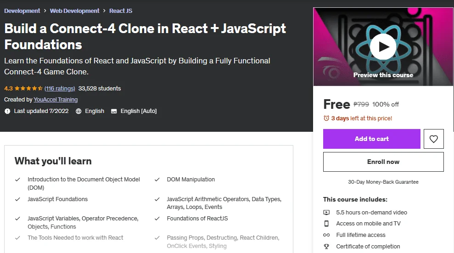Screen dimensions: 454x253
Task: Click the closed captions icon beside English [Auto]
Action: click(x=114, y=111)
